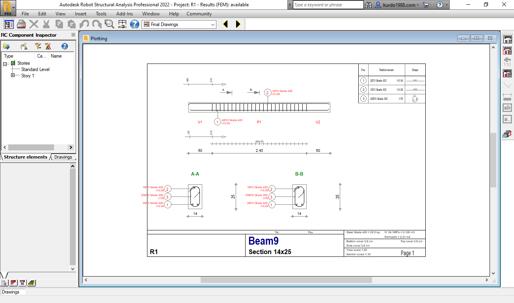This screenshot has height=303, width=514.
Task: Switch to the Drawings tab
Action: coord(63,157)
